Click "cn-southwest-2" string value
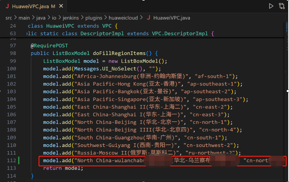289x182 pixels. pos(208,145)
